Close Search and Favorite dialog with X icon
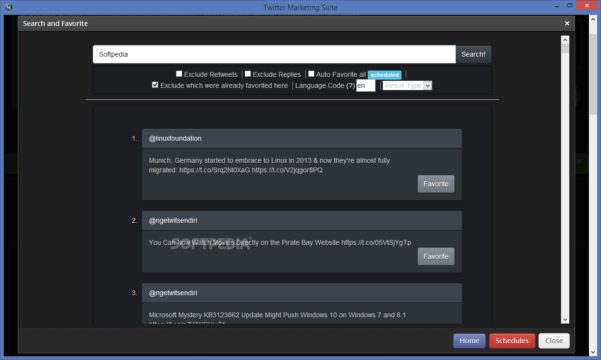The height and width of the screenshot is (360, 601). coord(567,23)
